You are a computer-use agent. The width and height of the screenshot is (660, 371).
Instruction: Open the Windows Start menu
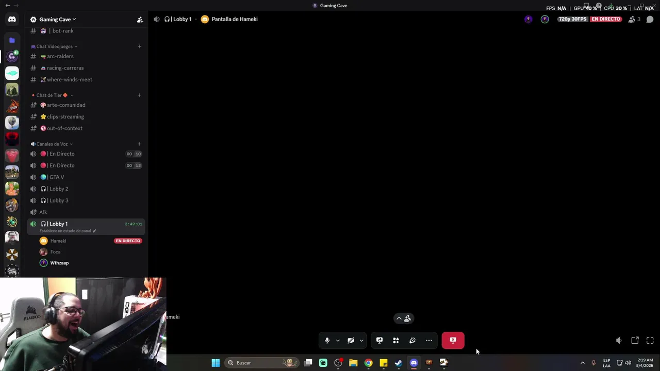click(216, 363)
